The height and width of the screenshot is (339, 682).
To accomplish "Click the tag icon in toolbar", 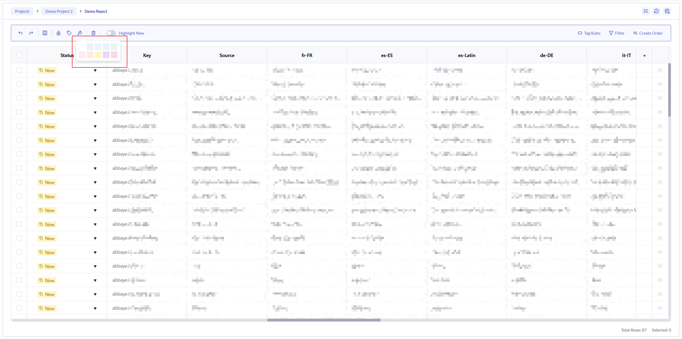I will click(69, 33).
